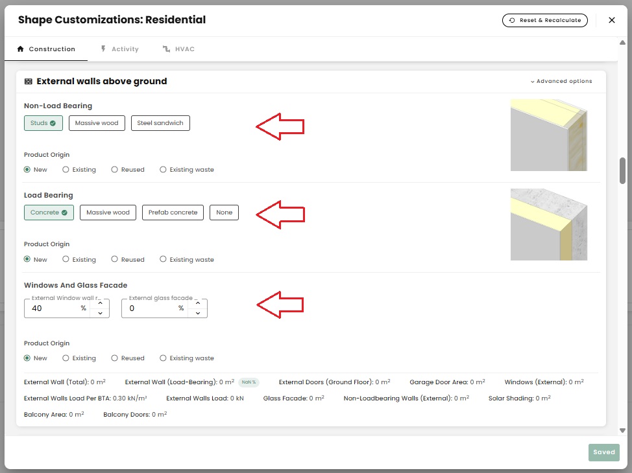
Task: Close the Shape Customizations dialog
Action: click(x=611, y=20)
